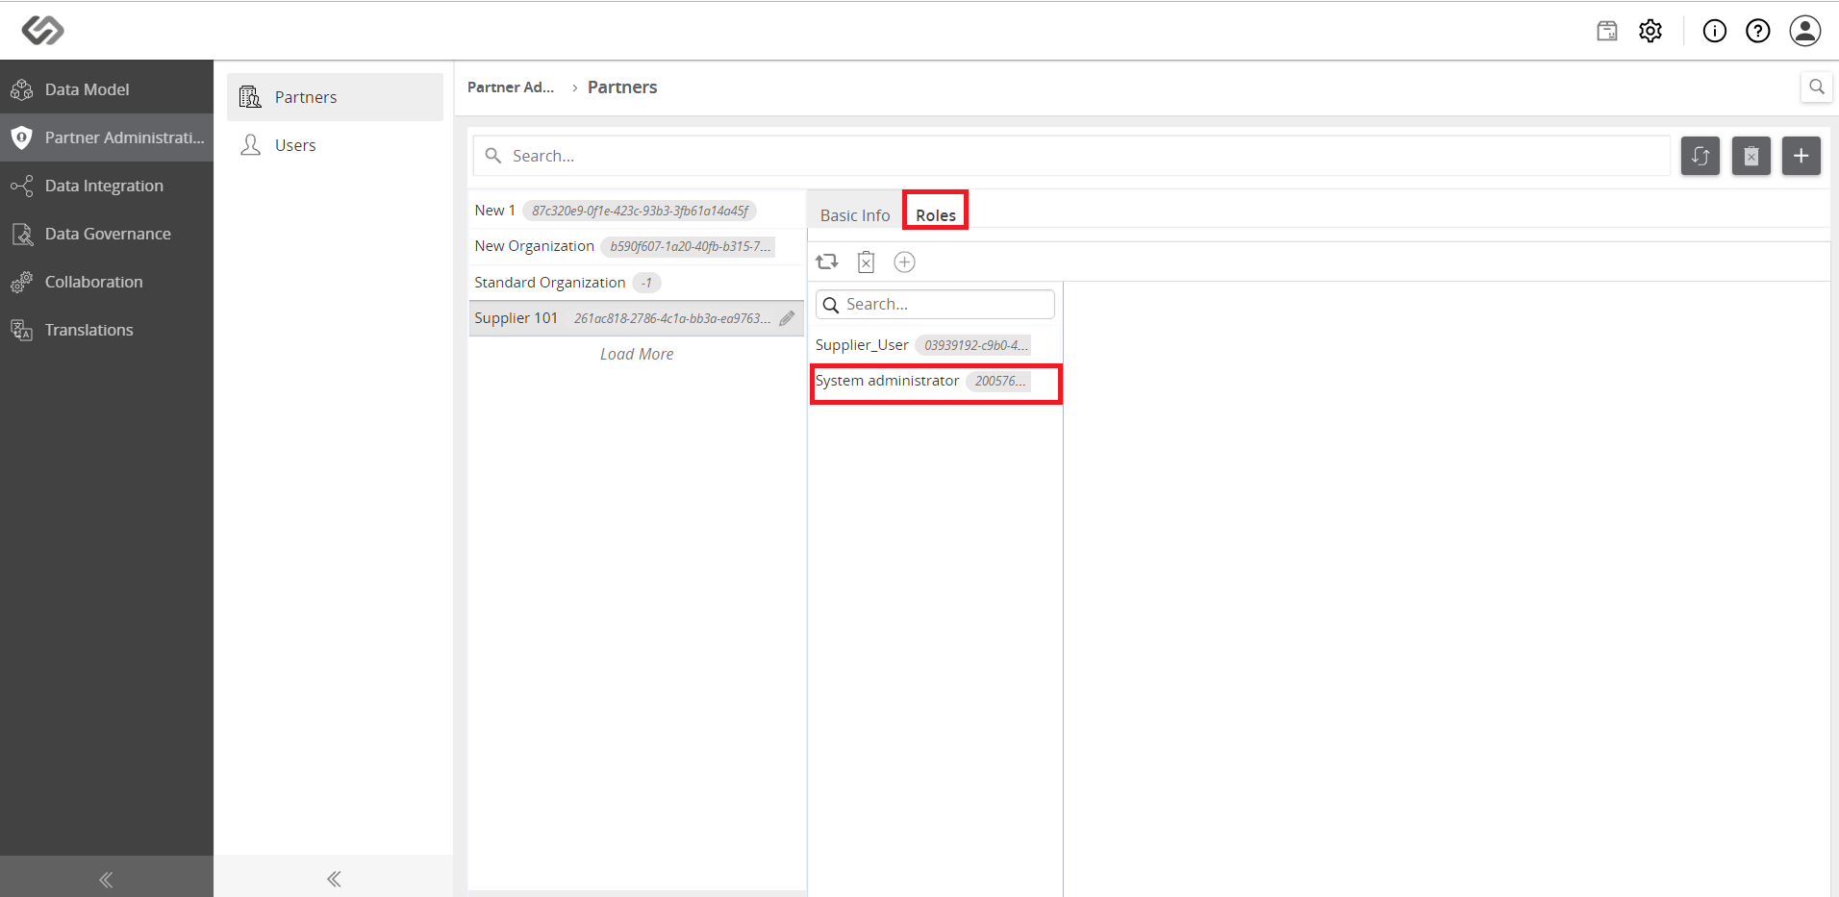Select the System administrator role
Image resolution: width=1839 pixels, height=897 pixels.
935,382
